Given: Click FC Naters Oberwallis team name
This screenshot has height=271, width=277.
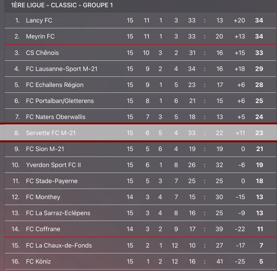Looking at the screenshot, I should point(55,117).
